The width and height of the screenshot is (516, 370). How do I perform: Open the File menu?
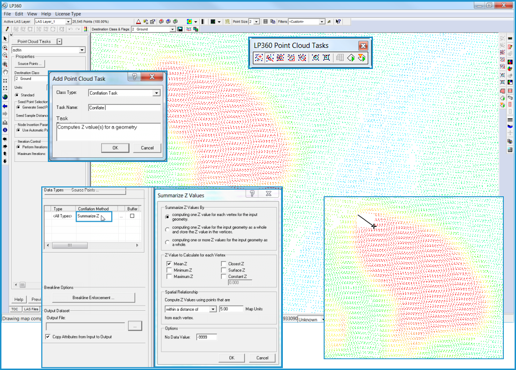coord(7,14)
